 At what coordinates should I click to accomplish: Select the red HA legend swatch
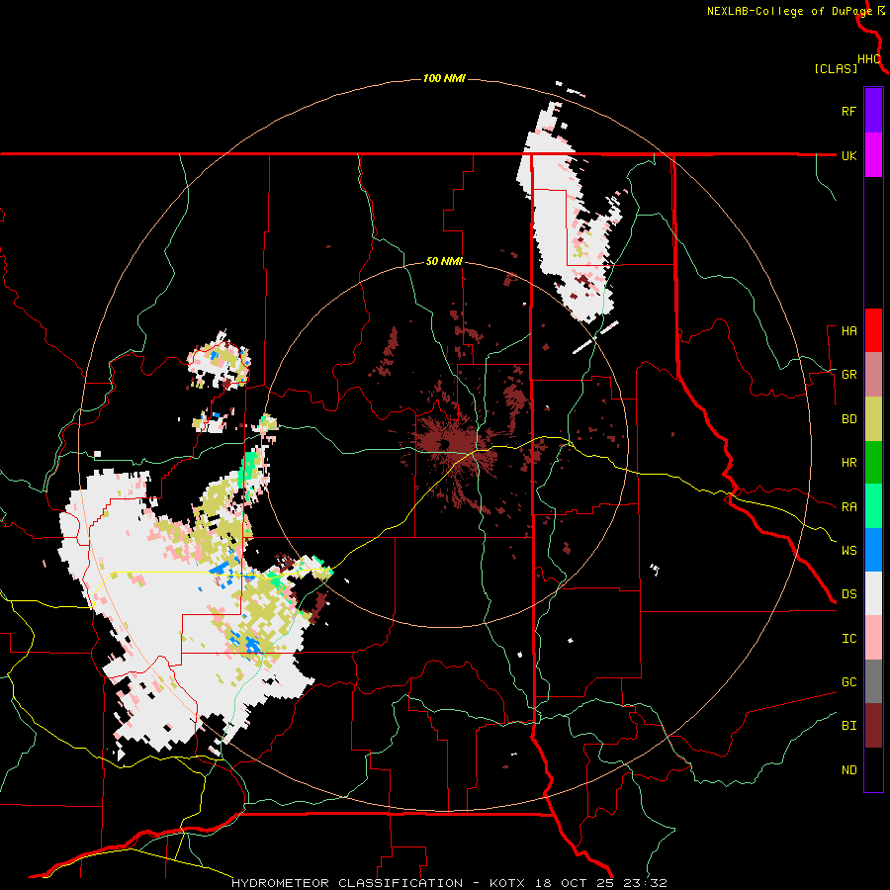[x=873, y=330]
